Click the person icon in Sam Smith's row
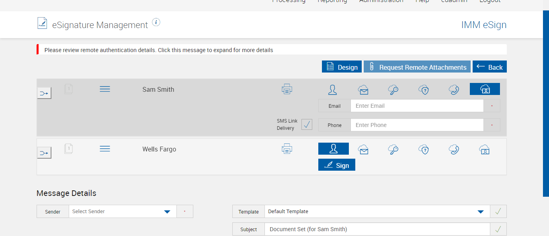The image size is (549, 236). click(332, 90)
